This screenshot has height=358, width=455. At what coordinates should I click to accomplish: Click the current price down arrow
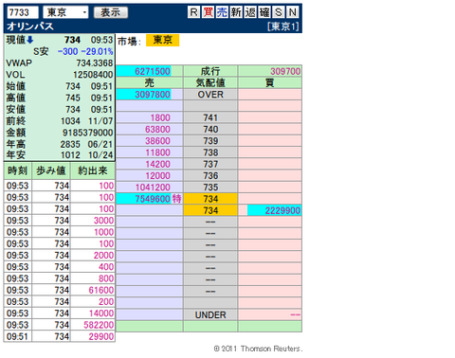pos(29,40)
